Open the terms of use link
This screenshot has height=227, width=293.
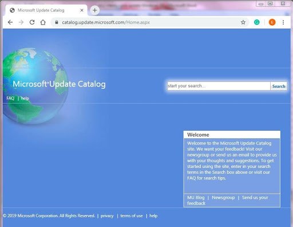pyautogui.click(x=132, y=216)
